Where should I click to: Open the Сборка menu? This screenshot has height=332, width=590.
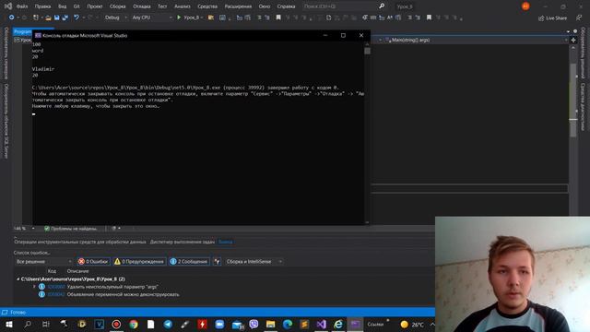point(118,6)
